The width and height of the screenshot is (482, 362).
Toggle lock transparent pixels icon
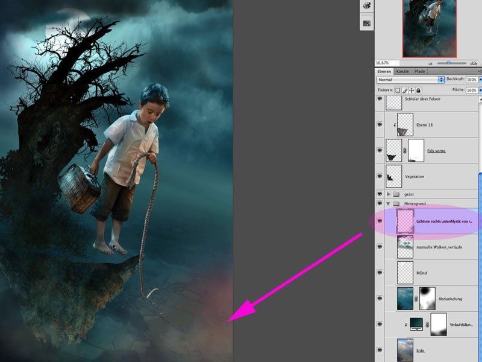[398, 90]
